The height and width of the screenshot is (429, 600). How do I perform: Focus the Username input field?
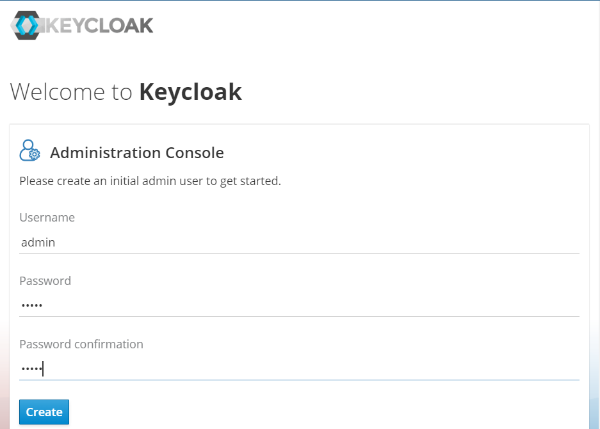click(x=299, y=243)
